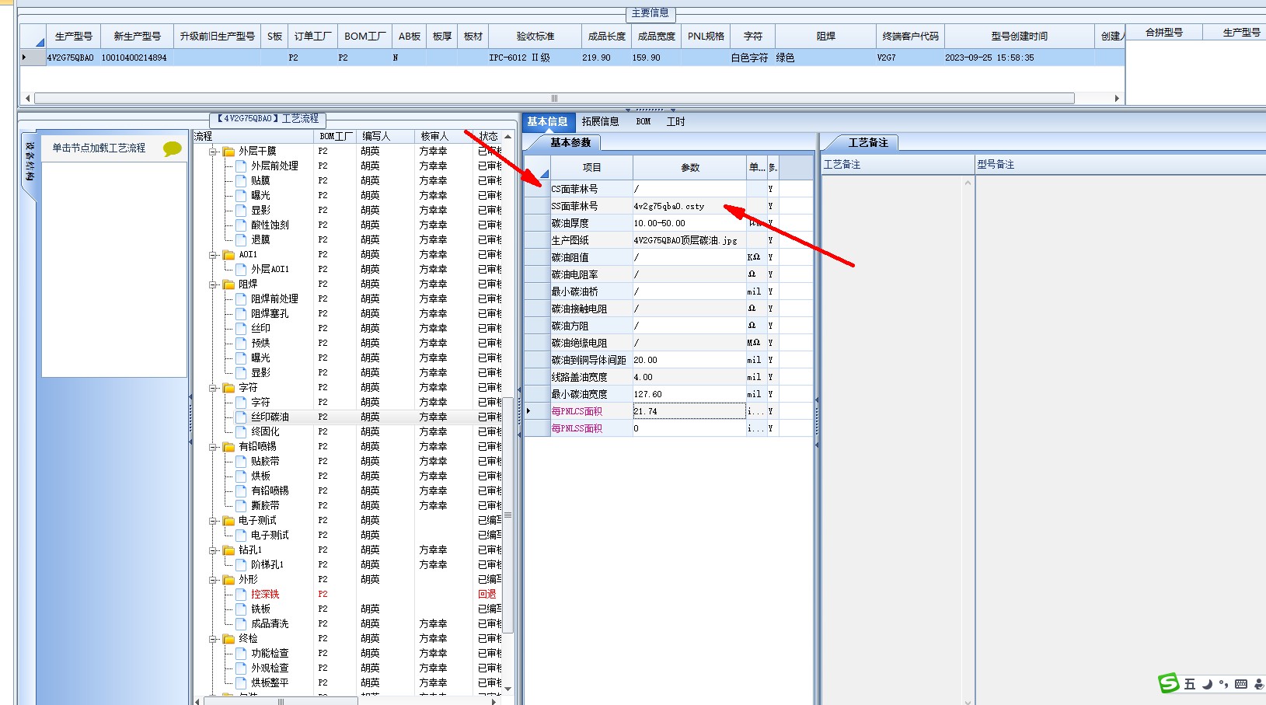Click the 五 Wubi mode icon
This screenshot has height=705, width=1266.
(x=1190, y=684)
